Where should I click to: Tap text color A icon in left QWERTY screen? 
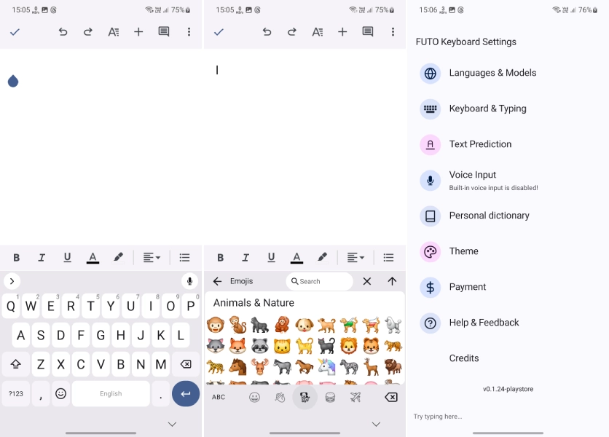point(93,258)
